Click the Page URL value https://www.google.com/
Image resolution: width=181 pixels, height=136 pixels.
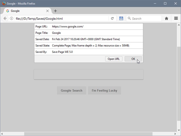click(68, 26)
